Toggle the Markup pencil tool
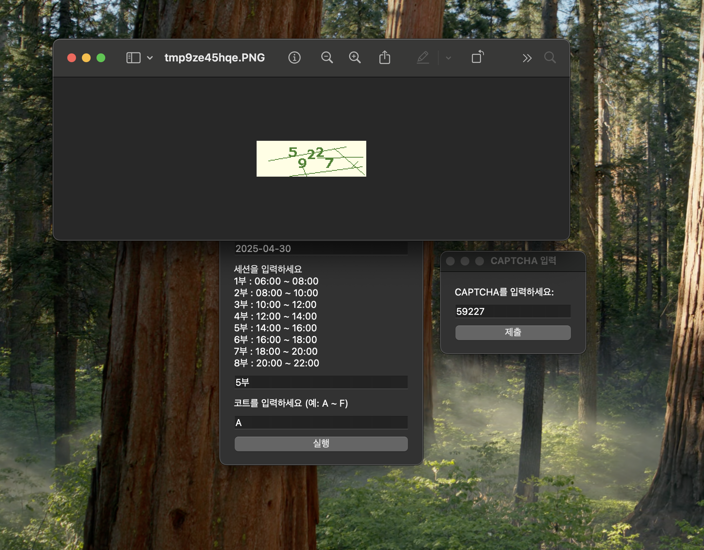 (x=423, y=58)
